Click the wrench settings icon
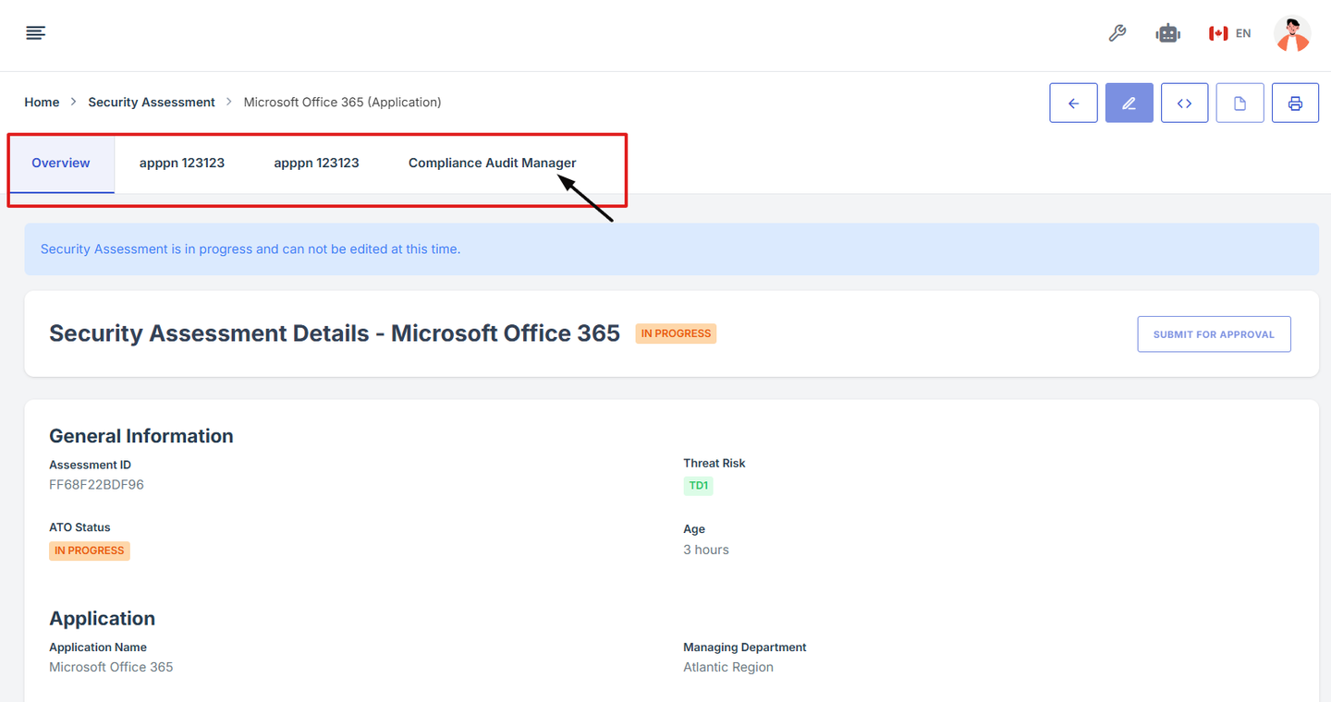1331x702 pixels. pyautogui.click(x=1117, y=33)
